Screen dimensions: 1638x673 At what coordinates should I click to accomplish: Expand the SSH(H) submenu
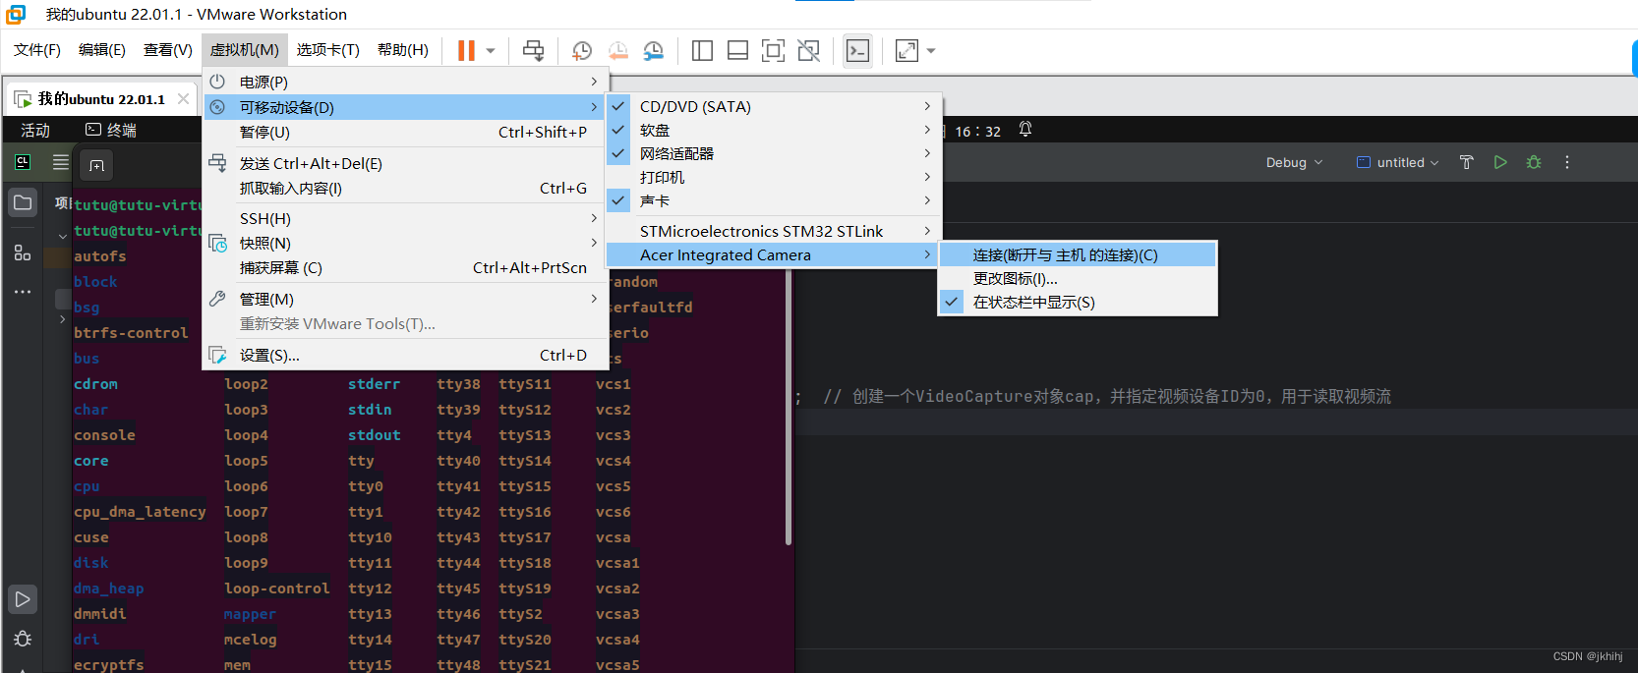pyautogui.click(x=405, y=218)
